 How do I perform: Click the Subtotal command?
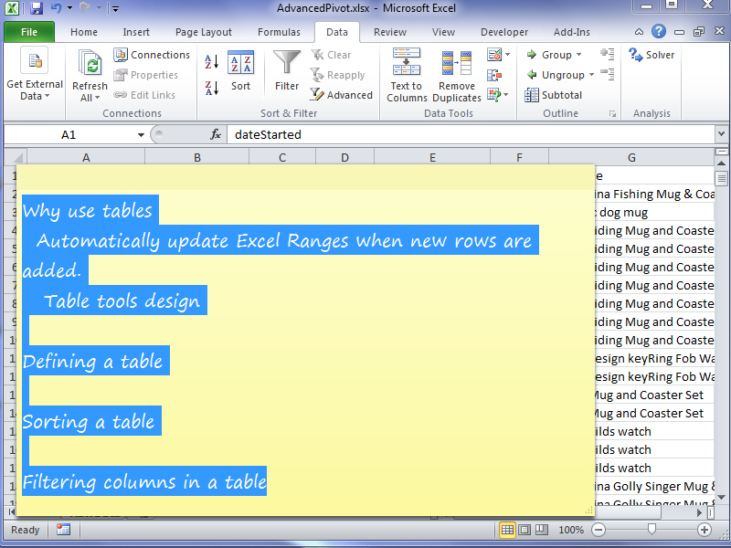coord(554,95)
